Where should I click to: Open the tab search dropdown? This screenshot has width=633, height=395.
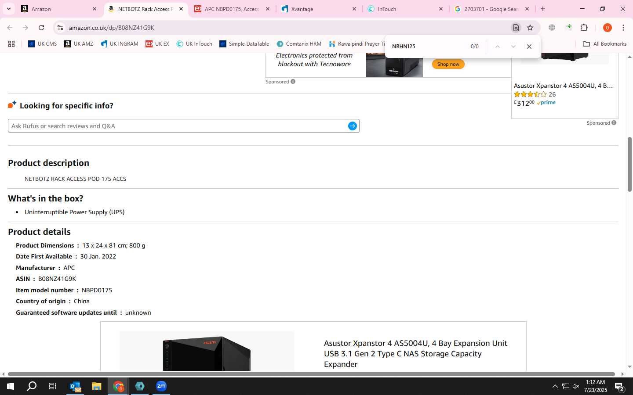tap(8, 9)
